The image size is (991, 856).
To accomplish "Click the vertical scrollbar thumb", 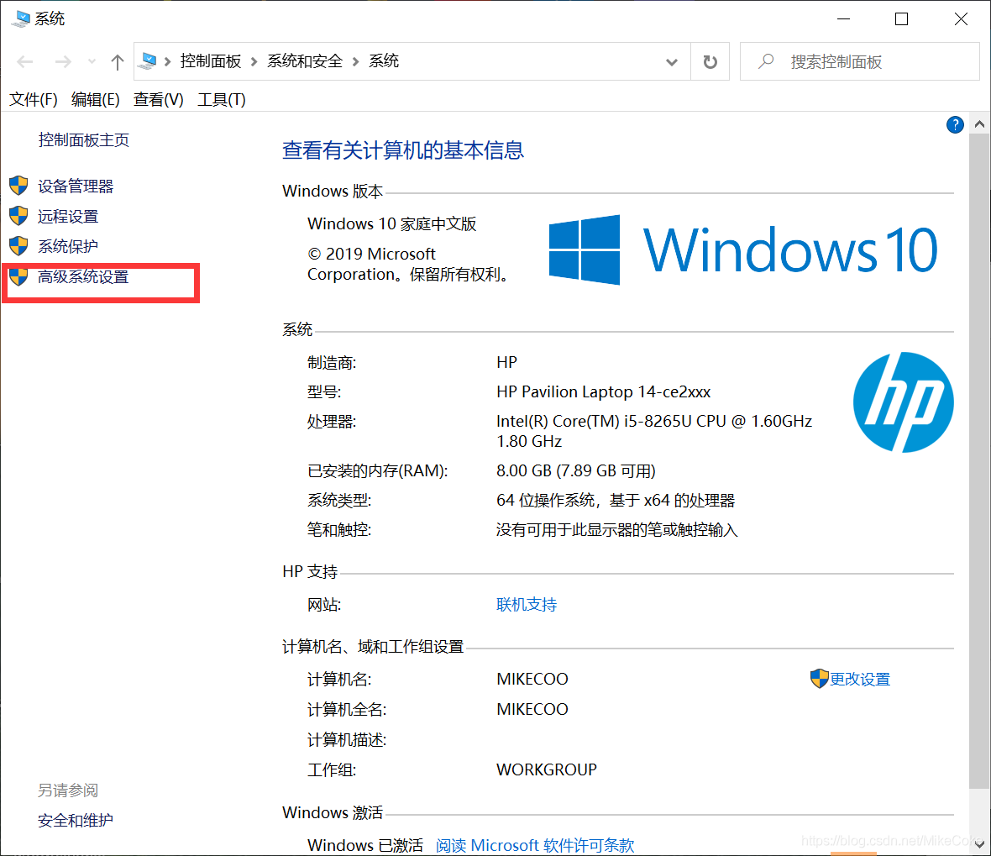I will coord(979,461).
